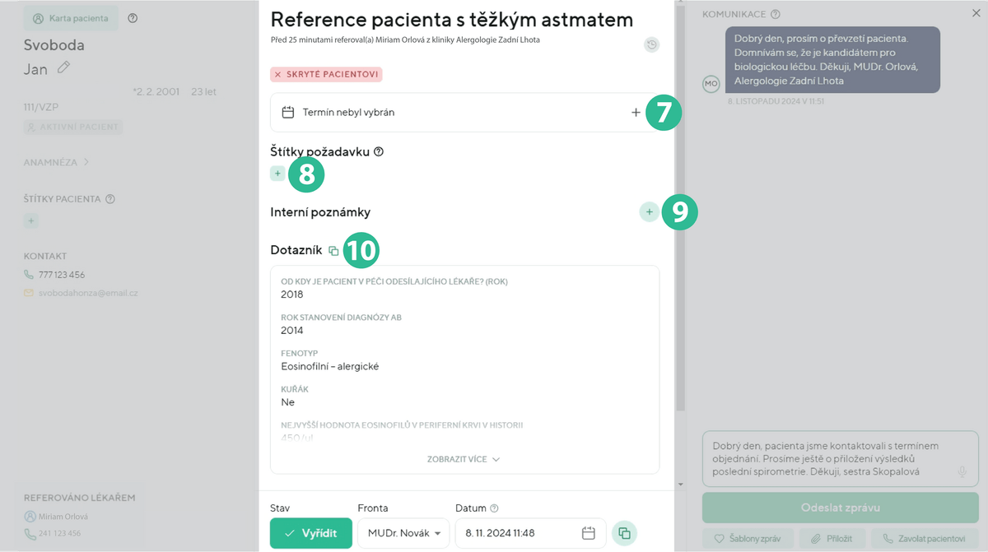
Task: Open Šablony zpráv message templates
Action: (747, 539)
